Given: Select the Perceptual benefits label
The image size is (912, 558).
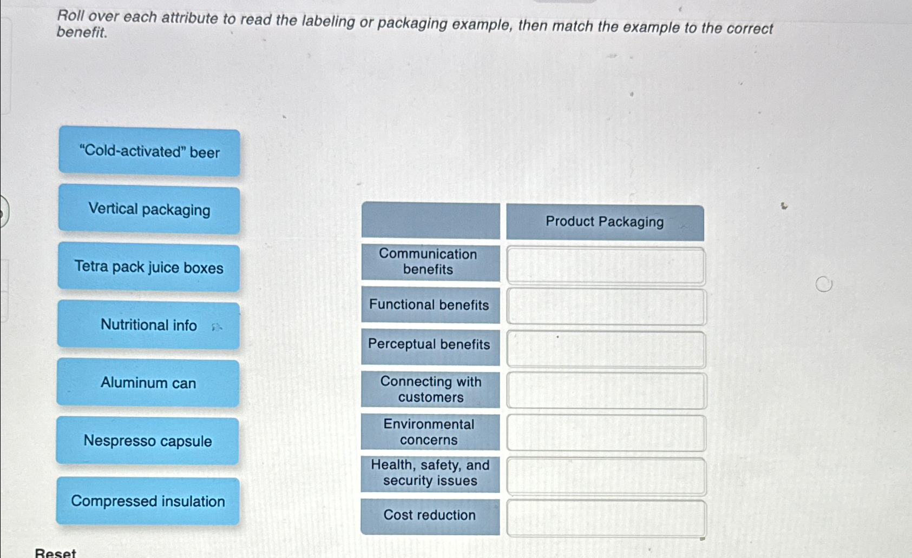Looking at the screenshot, I should [x=429, y=345].
